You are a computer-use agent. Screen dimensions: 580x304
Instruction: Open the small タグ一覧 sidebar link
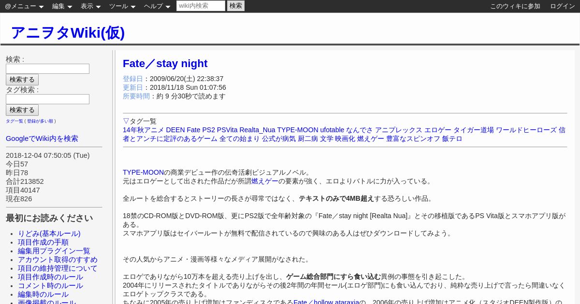pos(14,121)
